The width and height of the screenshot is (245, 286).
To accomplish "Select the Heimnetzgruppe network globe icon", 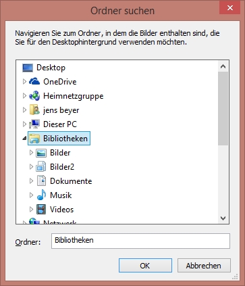I will [34, 96].
